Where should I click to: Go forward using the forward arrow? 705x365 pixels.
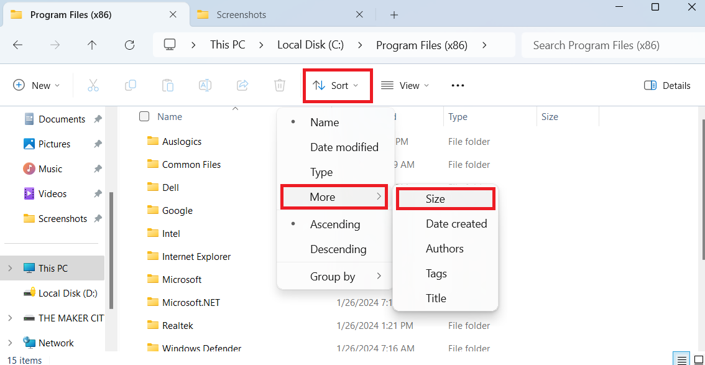(x=55, y=45)
